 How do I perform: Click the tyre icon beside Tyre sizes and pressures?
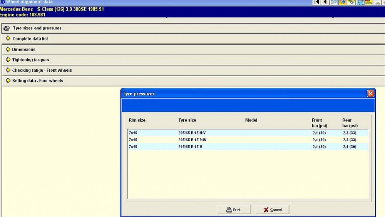click(x=7, y=28)
